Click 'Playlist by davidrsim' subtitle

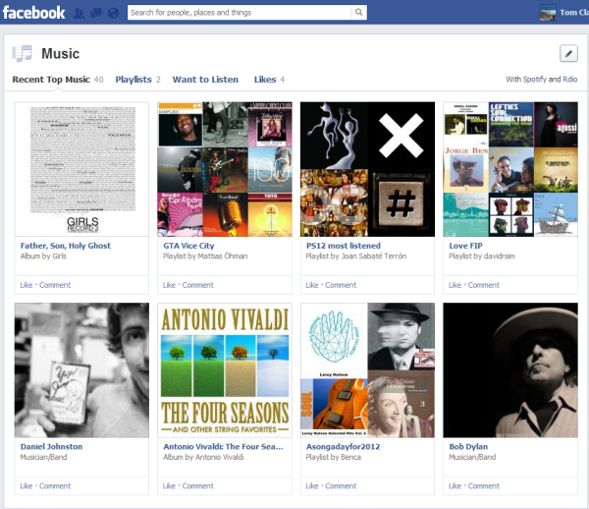click(x=482, y=256)
